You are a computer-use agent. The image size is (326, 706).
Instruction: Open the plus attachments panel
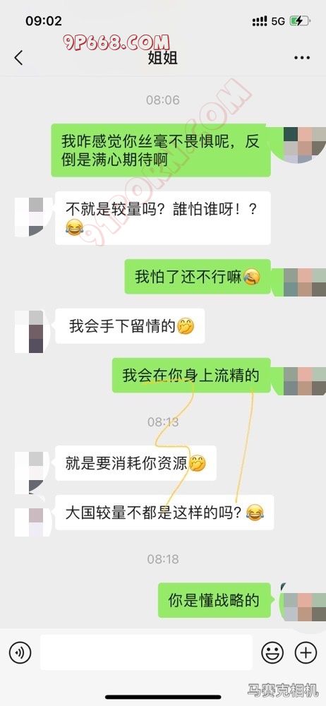(x=306, y=652)
